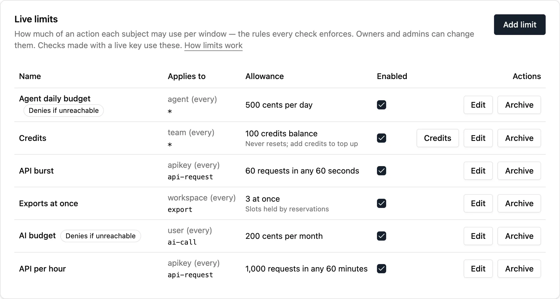Click the Denies if unreachable badge beside AI budget
The height and width of the screenshot is (299, 560).
click(x=100, y=236)
